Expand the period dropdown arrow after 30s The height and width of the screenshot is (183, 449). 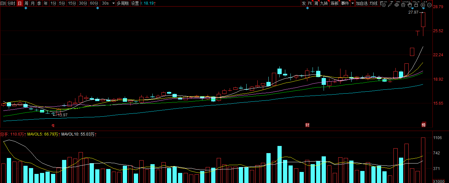pyautogui.click(x=113, y=3)
